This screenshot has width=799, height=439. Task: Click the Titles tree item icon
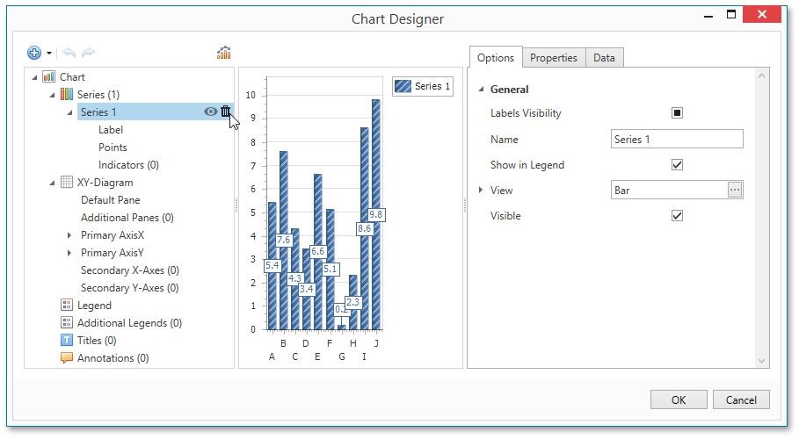[x=67, y=341]
